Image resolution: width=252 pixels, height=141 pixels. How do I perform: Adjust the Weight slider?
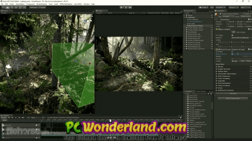coord(238,56)
